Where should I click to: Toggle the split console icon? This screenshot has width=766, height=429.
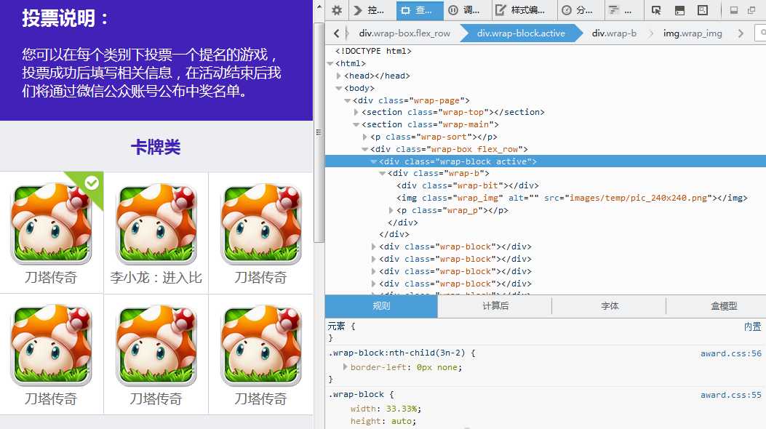[679, 10]
